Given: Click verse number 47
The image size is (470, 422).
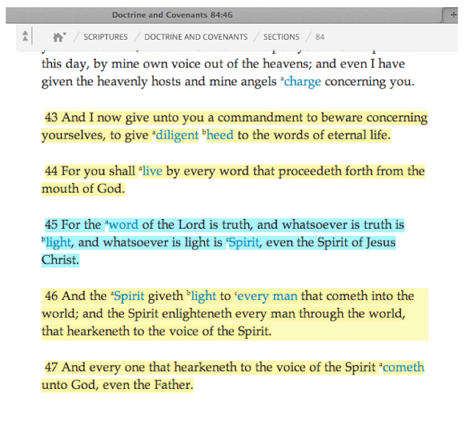Looking at the screenshot, I should pos(51,368).
